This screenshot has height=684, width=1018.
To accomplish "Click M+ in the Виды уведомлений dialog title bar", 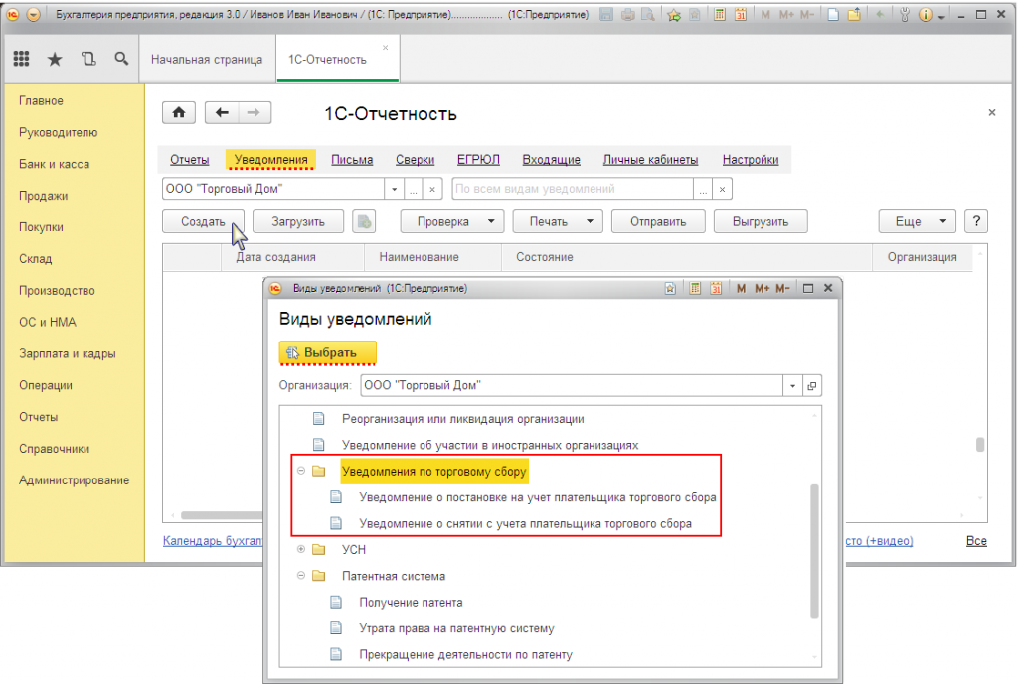I will (x=762, y=289).
